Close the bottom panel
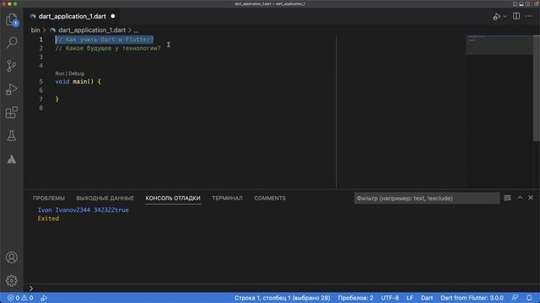540x303 pixels. (x=531, y=198)
